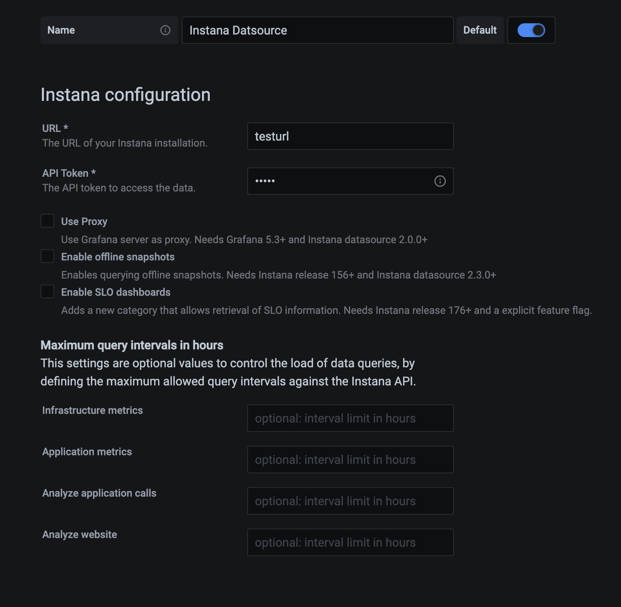This screenshot has height=607, width=621.
Task: Click the Use Proxy label
Action: pyautogui.click(x=84, y=222)
